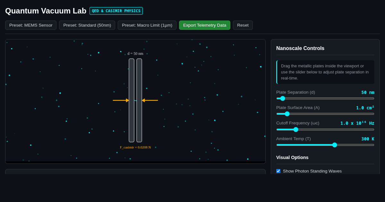Click the '1.0 x 10¹⁶ Hz' value

click(x=357, y=123)
